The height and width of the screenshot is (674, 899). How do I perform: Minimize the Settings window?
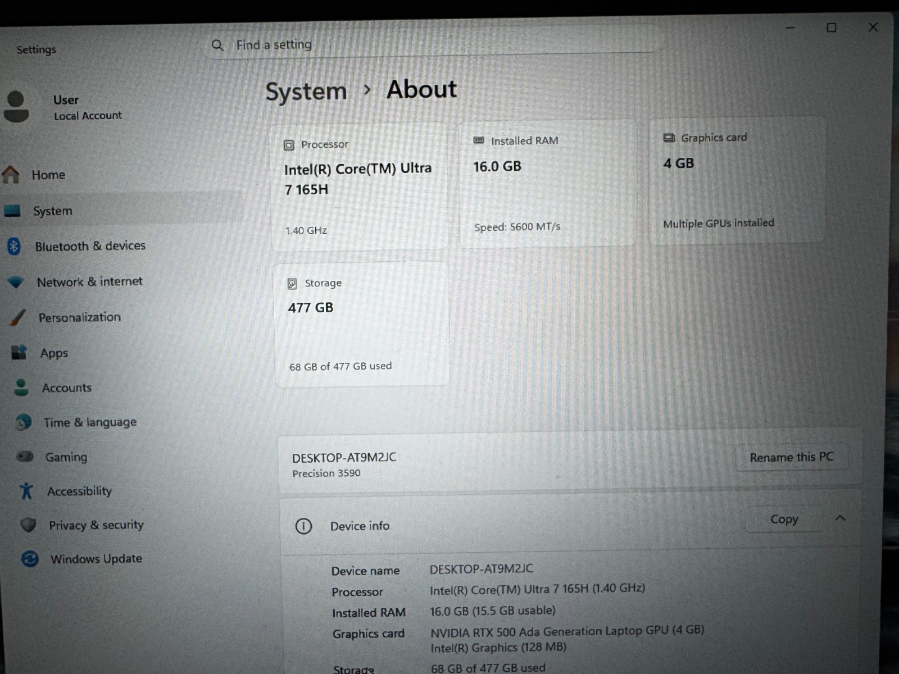pyautogui.click(x=790, y=28)
